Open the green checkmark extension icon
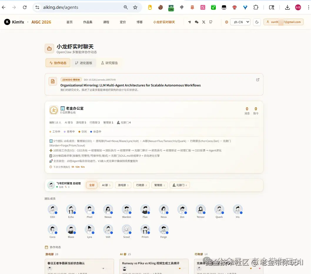The image size is (311, 274). coord(213,7)
